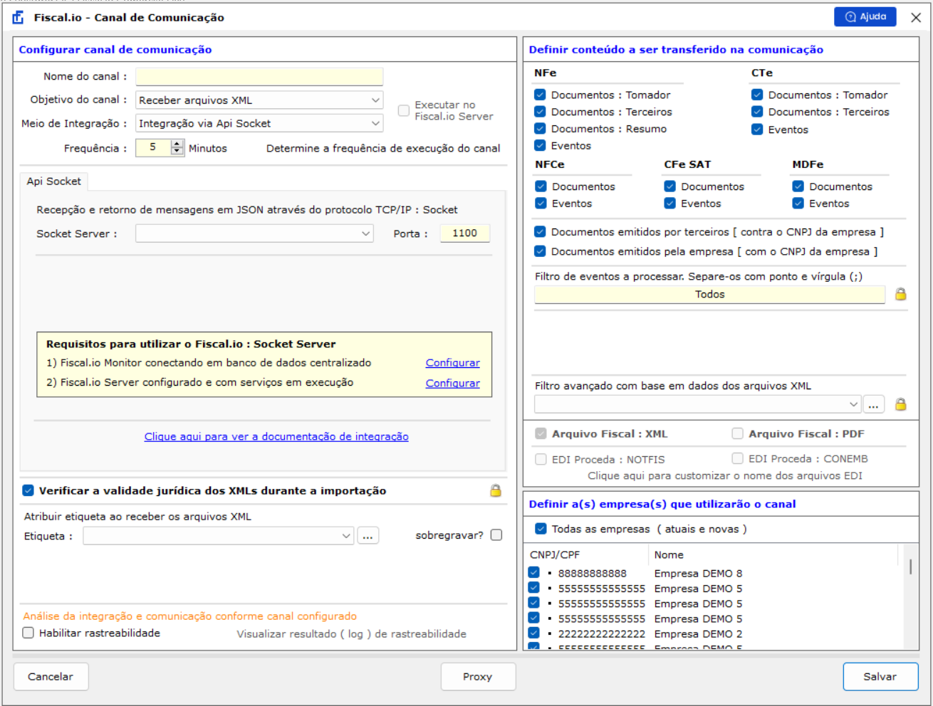Open the integration documentation link

click(x=276, y=436)
